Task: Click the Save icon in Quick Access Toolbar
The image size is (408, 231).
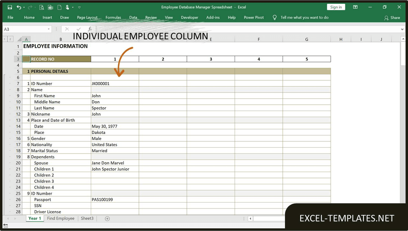Action: [x=10, y=7]
